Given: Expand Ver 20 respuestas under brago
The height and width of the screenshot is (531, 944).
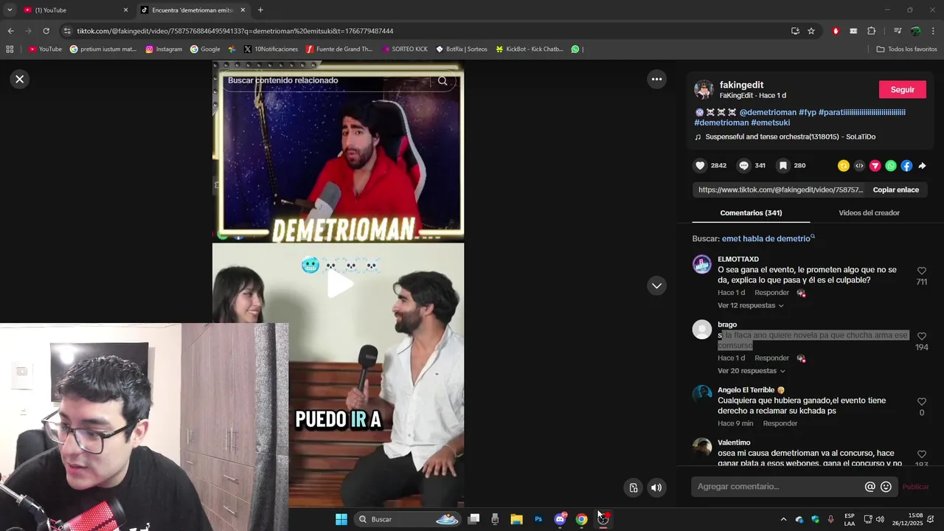Looking at the screenshot, I should pos(751,371).
